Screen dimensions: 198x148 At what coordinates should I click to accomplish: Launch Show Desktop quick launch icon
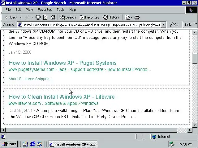[x=25, y=144]
